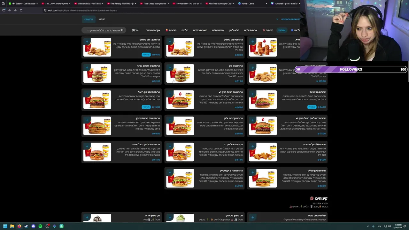Select the 'ארוחות ילדים' kids meals tab

251,30
